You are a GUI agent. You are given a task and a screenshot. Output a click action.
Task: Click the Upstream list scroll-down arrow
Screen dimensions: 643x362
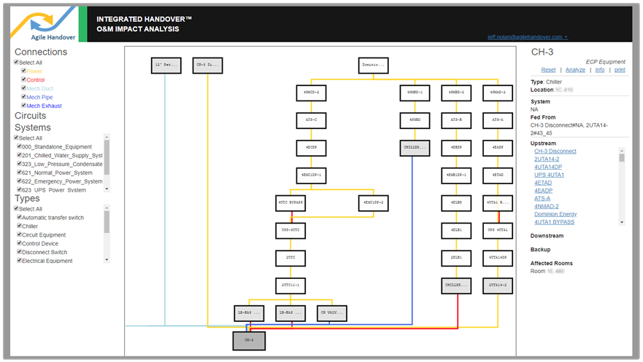click(622, 222)
